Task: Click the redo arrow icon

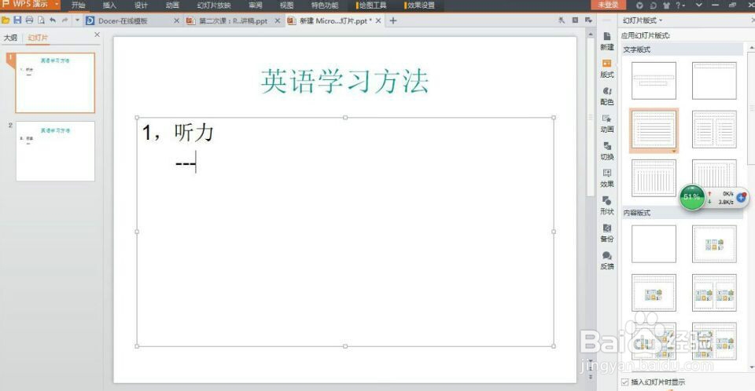Action: click(64, 20)
